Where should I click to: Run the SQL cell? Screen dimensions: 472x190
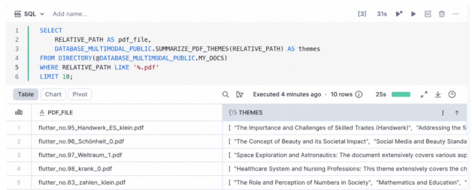click(x=413, y=14)
